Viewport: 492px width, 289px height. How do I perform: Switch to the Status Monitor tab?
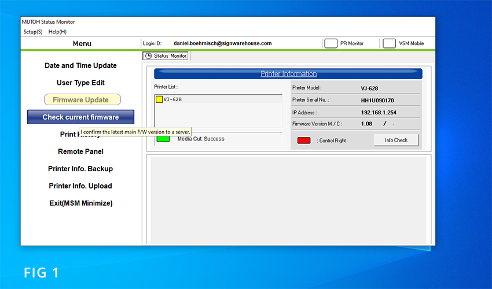pos(166,56)
